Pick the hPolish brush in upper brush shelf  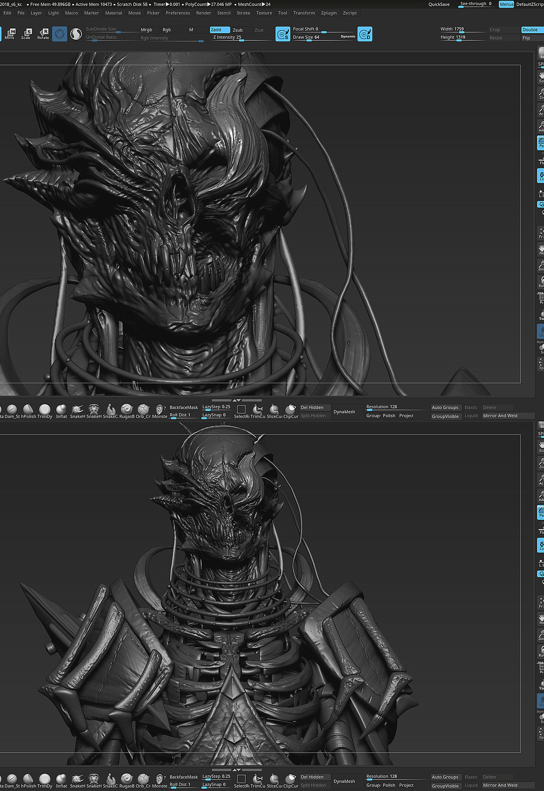[x=28, y=411]
